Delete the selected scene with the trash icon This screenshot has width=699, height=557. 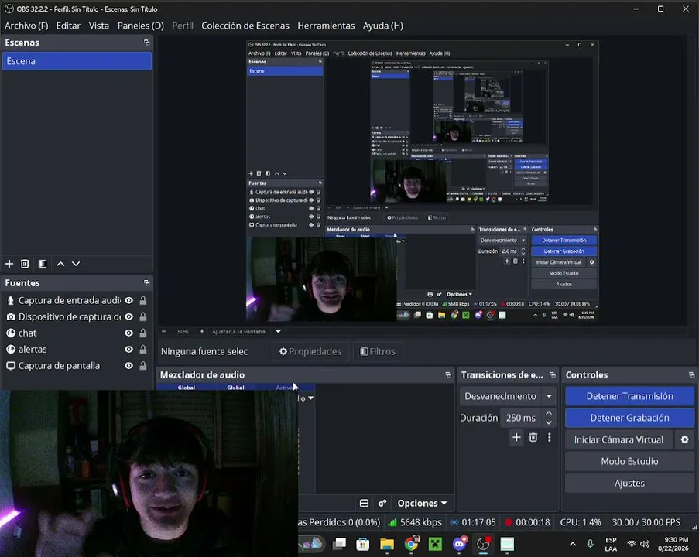tap(25, 264)
